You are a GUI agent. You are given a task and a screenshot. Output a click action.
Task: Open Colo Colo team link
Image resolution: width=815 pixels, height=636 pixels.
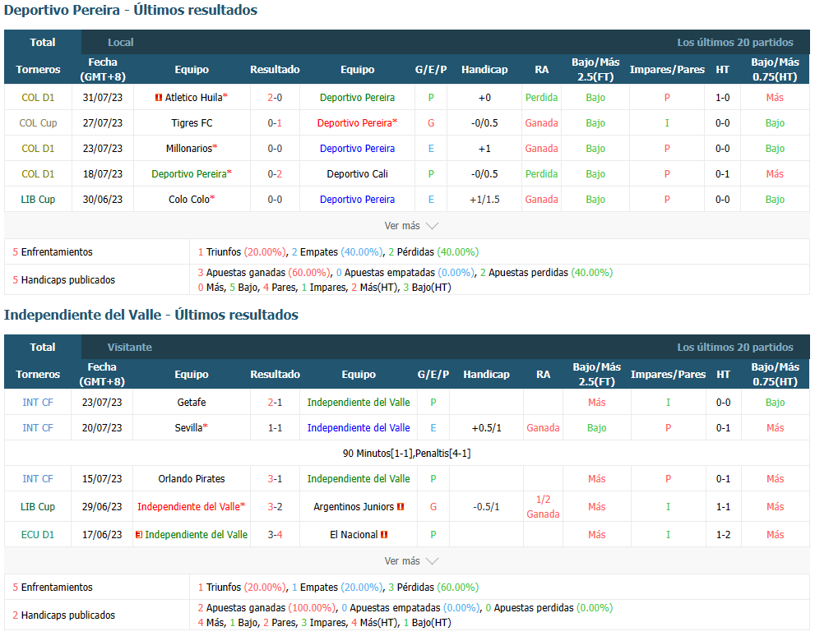tap(189, 200)
